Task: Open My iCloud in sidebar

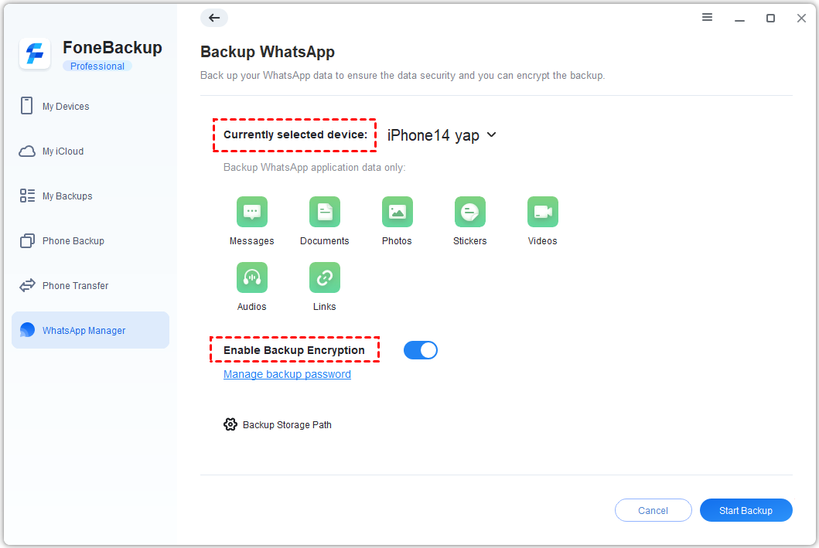Action: click(x=90, y=151)
